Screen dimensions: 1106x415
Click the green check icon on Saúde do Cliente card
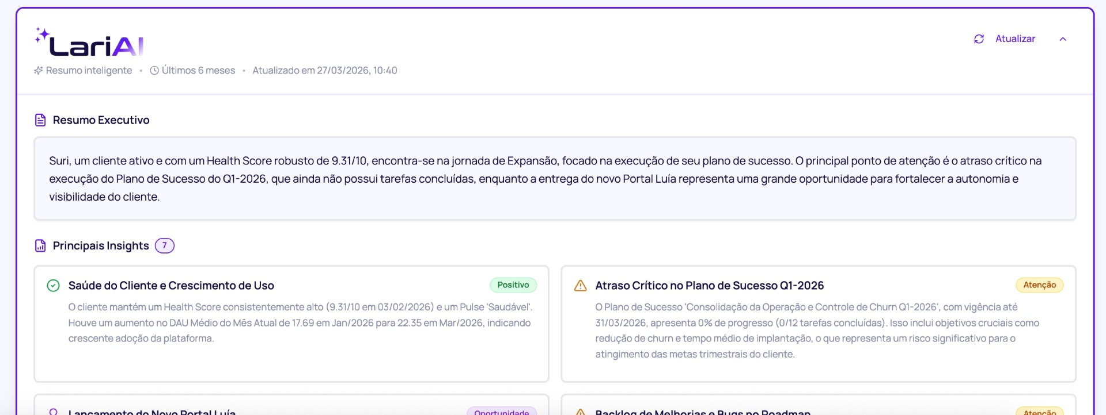click(x=53, y=286)
